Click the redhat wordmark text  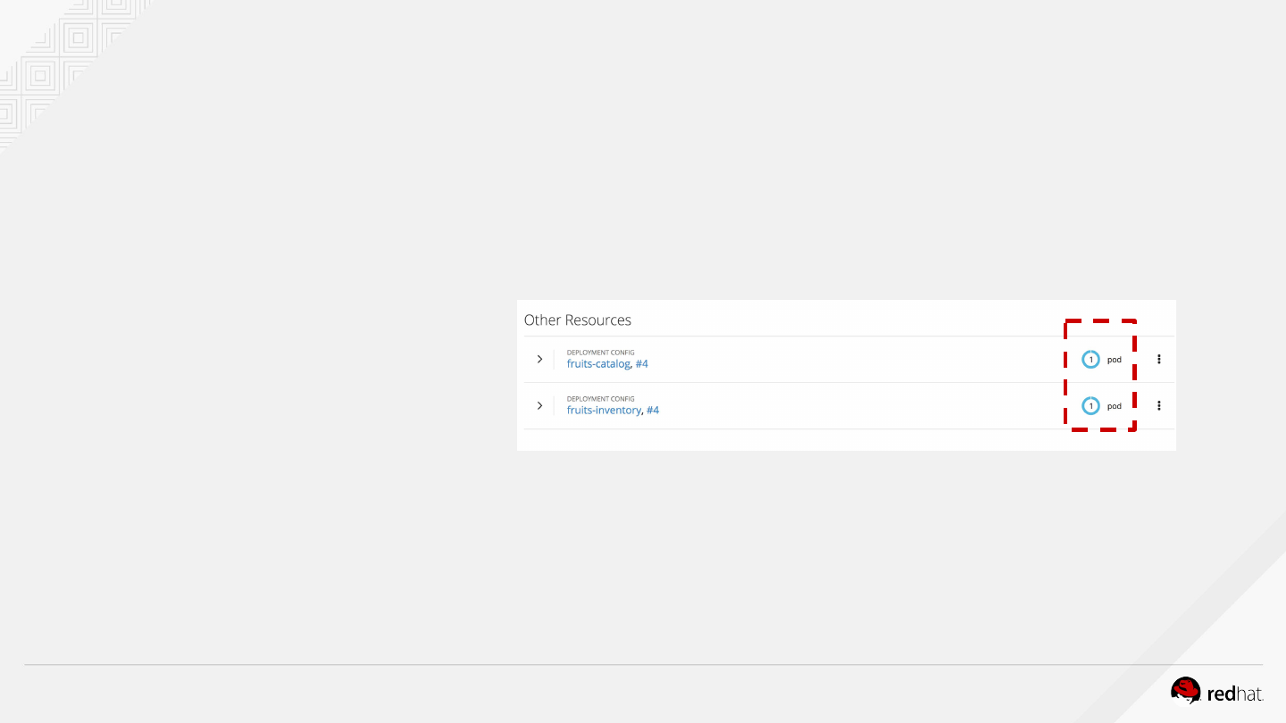pos(1235,694)
